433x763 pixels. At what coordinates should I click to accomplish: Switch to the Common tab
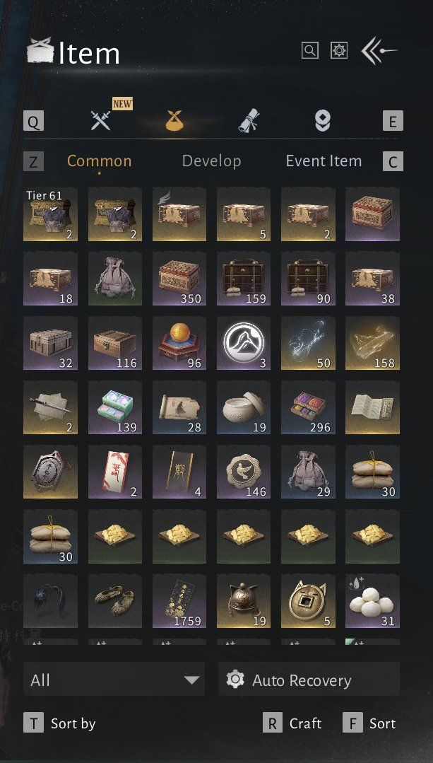tap(99, 161)
